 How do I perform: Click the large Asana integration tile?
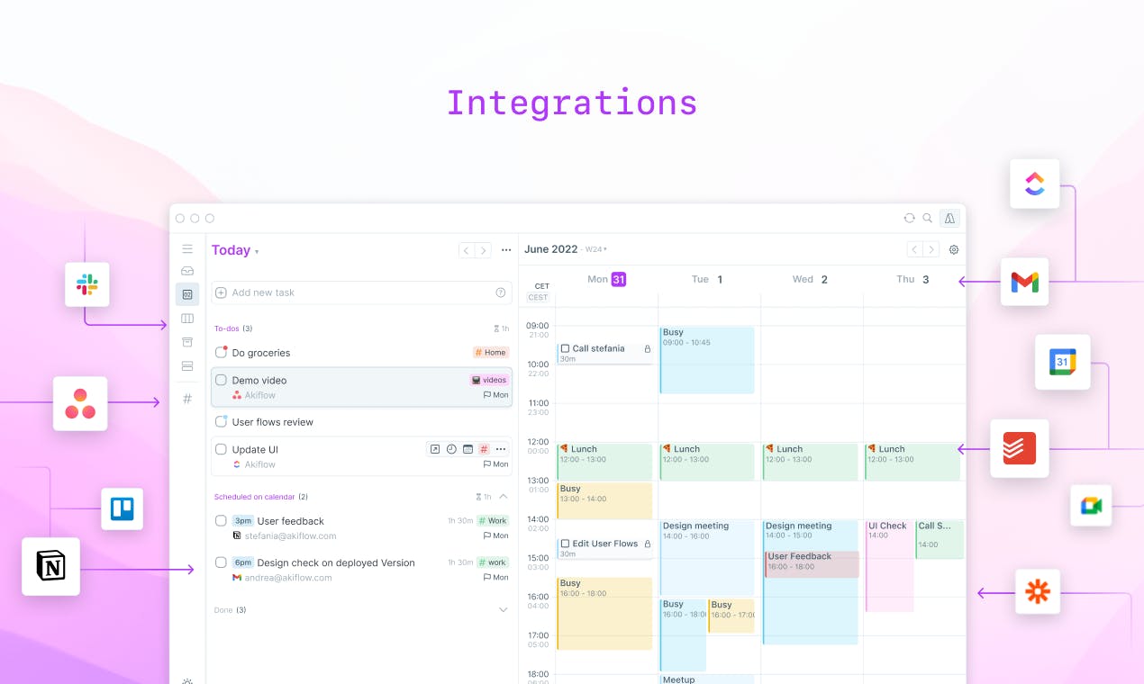[80, 403]
